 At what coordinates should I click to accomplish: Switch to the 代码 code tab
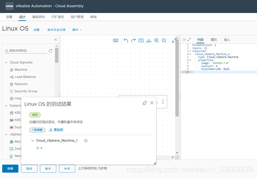coord(200,40)
